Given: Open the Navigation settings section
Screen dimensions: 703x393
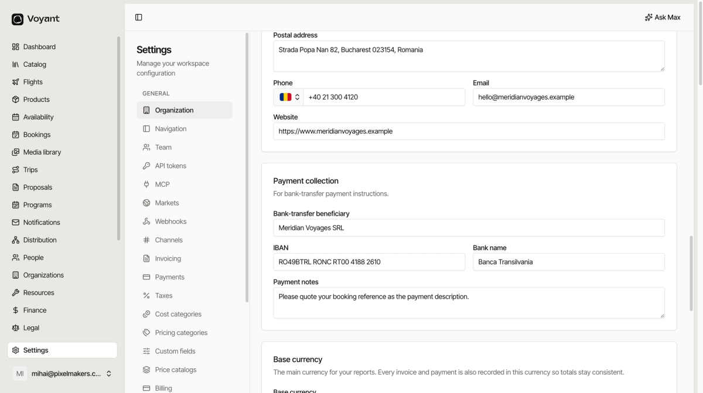Looking at the screenshot, I should click(x=185, y=129).
